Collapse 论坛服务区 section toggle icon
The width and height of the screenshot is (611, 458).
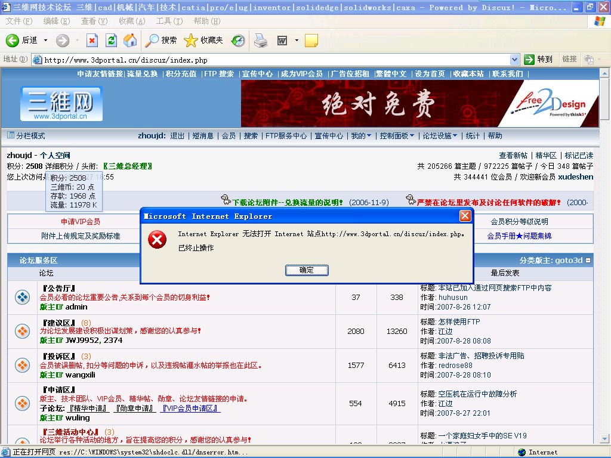tap(588, 260)
